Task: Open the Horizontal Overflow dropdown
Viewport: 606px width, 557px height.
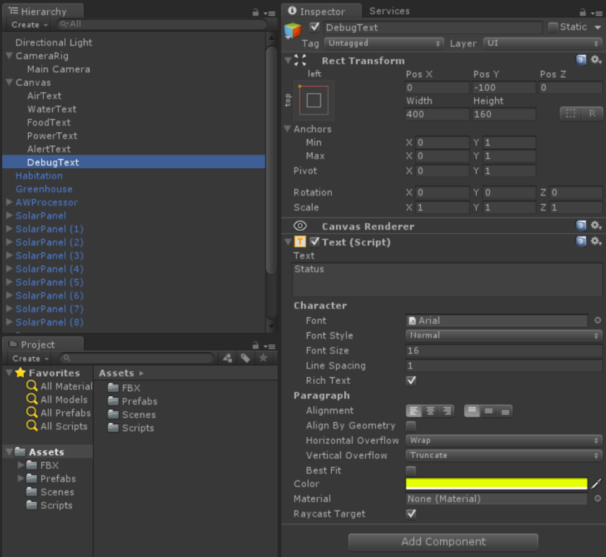Action: [504, 441]
